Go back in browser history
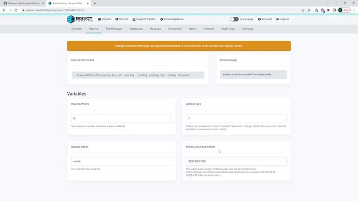The height and width of the screenshot is (201, 358). (x=4, y=10)
